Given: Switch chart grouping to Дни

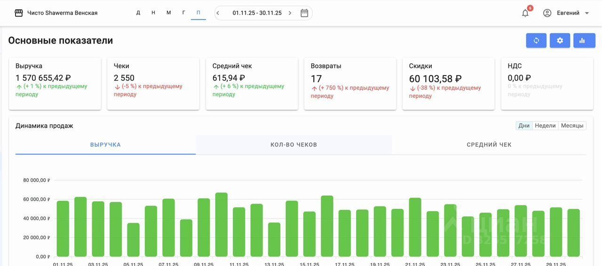Looking at the screenshot, I should click(x=524, y=126).
